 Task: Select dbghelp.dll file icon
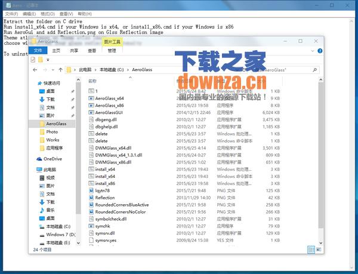91,127
